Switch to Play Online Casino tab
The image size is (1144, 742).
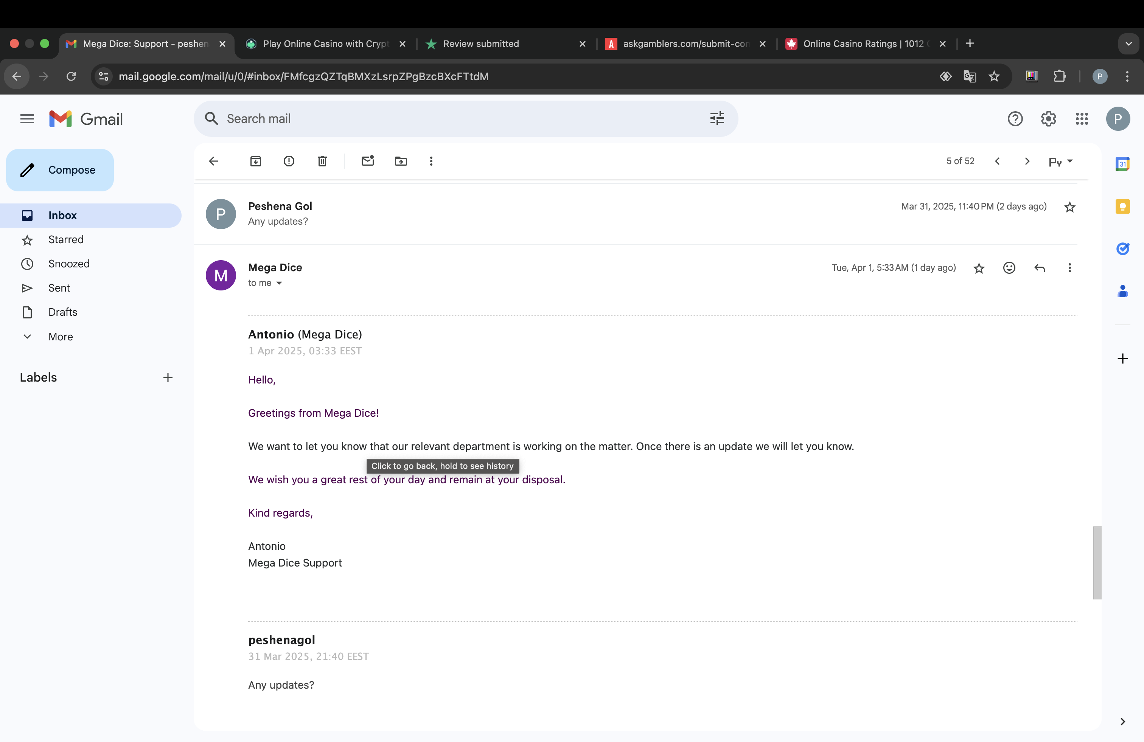coord(326,44)
